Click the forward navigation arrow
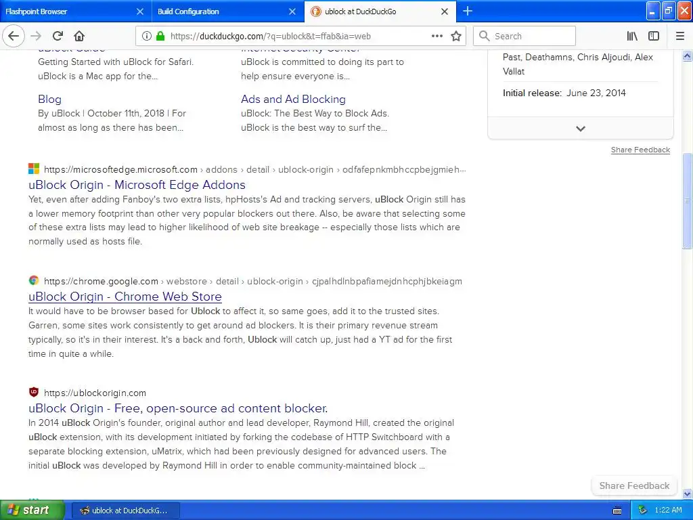 pyautogui.click(x=36, y=36)
